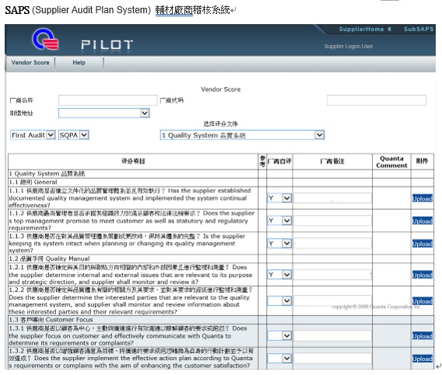Click Upload for item 1.2.1
The height and width of the screenshot is (375, 442).
pos(423,275)
